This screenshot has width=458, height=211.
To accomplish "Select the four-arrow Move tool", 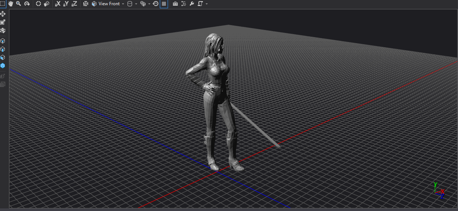I will 3,14.
